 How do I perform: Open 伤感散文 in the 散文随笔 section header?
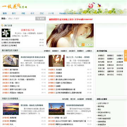[64, 51]
